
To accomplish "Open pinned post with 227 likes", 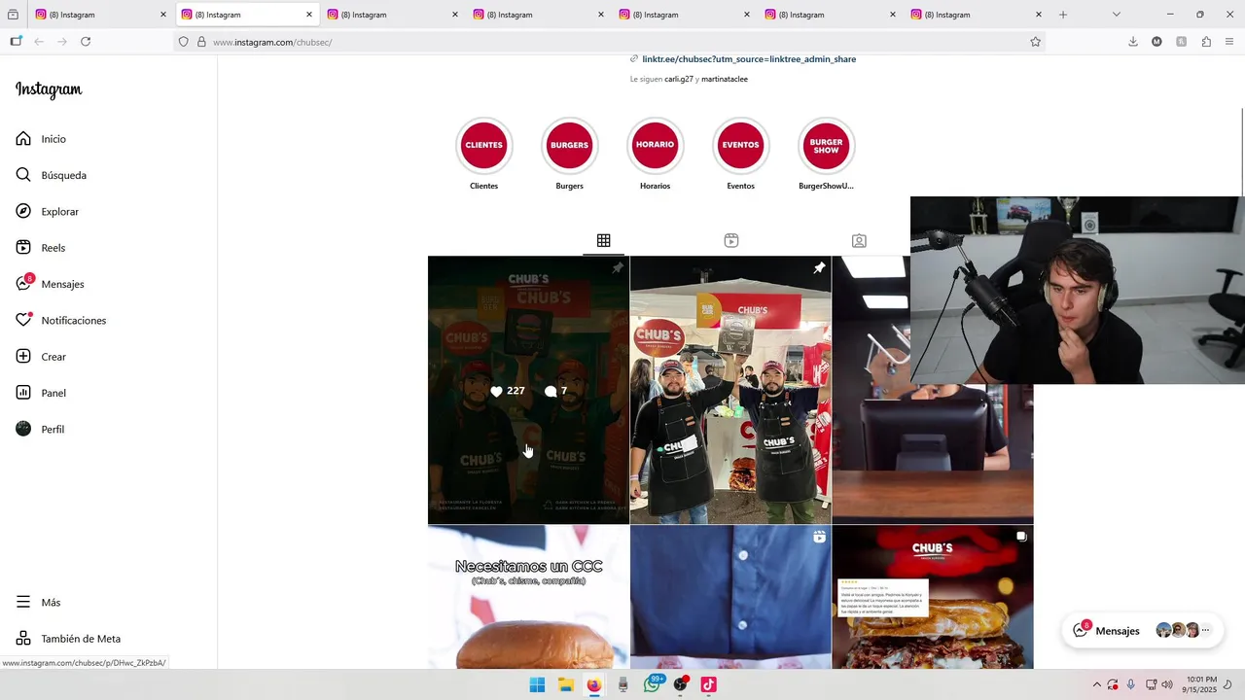I will click(x=528, y=390).
